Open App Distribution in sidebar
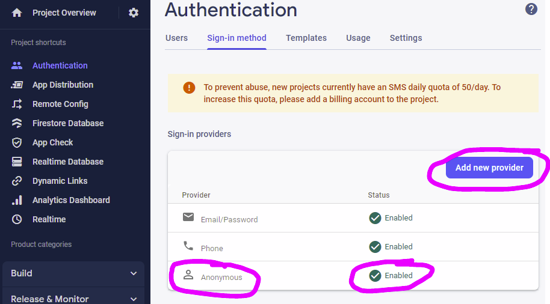Screen dimensions: 550x304 63,85
